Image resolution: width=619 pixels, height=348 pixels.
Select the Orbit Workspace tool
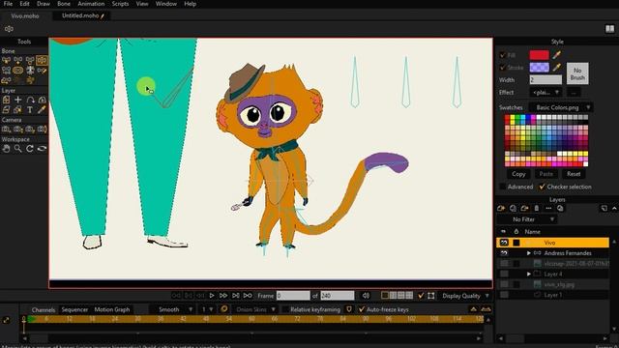pos(42,149)
